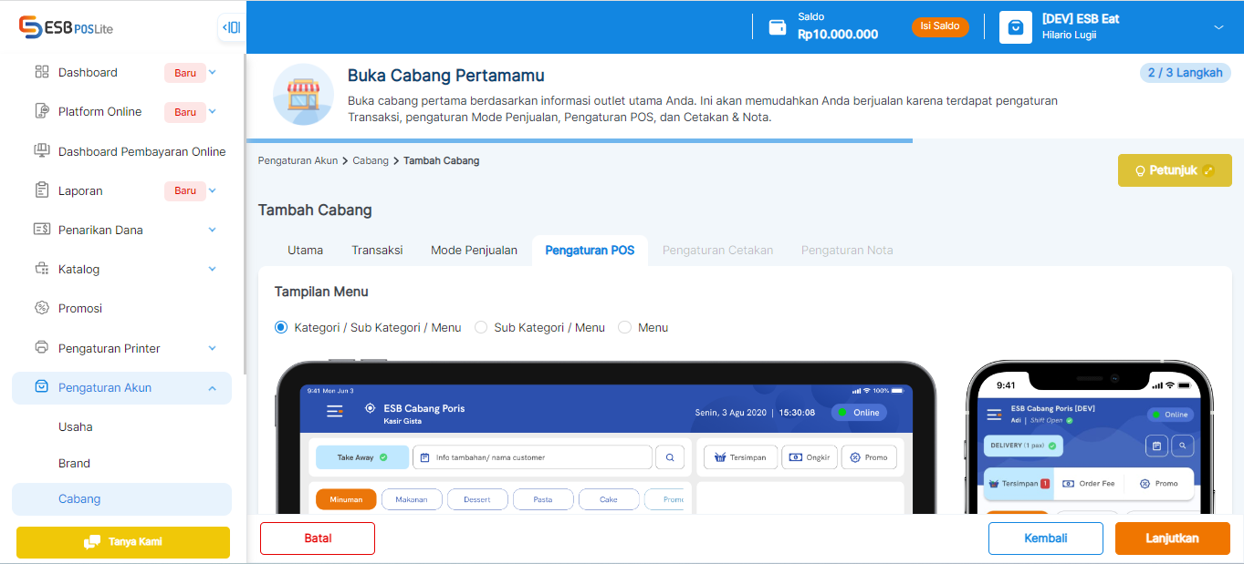Click the Ongkir icon in tablet preview
Image resolution: width=1244 pixels, height=564 pixels.
click(796, 457)
